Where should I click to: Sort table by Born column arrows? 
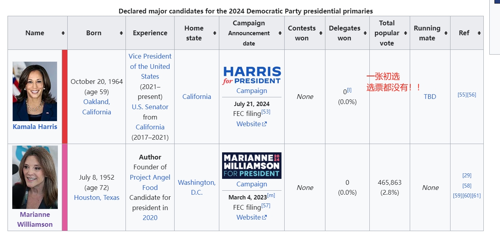[x=121, y=33]
